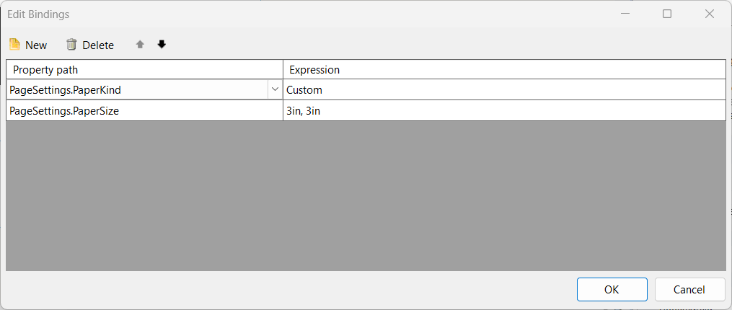The height and width of the screenshot is (310, 732).
Task: Click the 'Delete' text label in the toolbar
Action: pyautogui.click(x=98, y=45)
